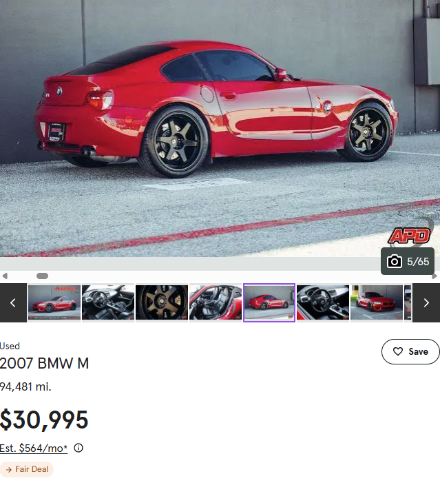This screenshot has width=440, height=485.
Task: Open the info icon beside estimated payment
Action: [x=78, y=448]
